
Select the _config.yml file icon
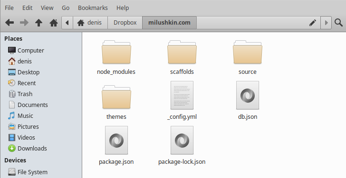point(182,95)
